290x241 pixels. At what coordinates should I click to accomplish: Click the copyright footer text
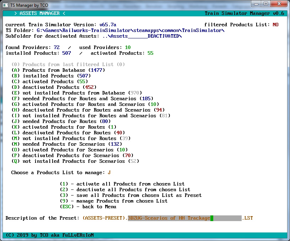point(49,235)
